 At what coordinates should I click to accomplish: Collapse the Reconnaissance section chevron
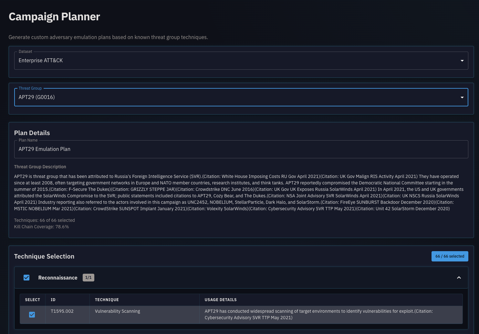(x=459, y=278)
